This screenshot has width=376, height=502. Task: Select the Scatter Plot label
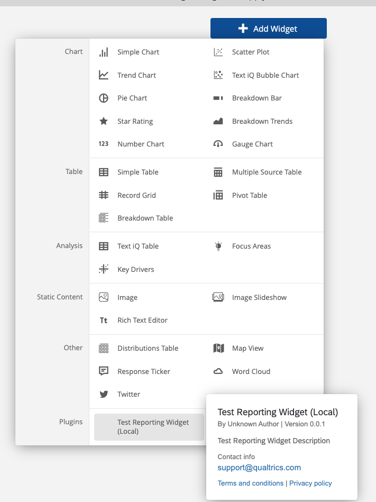tap(251, 52)
